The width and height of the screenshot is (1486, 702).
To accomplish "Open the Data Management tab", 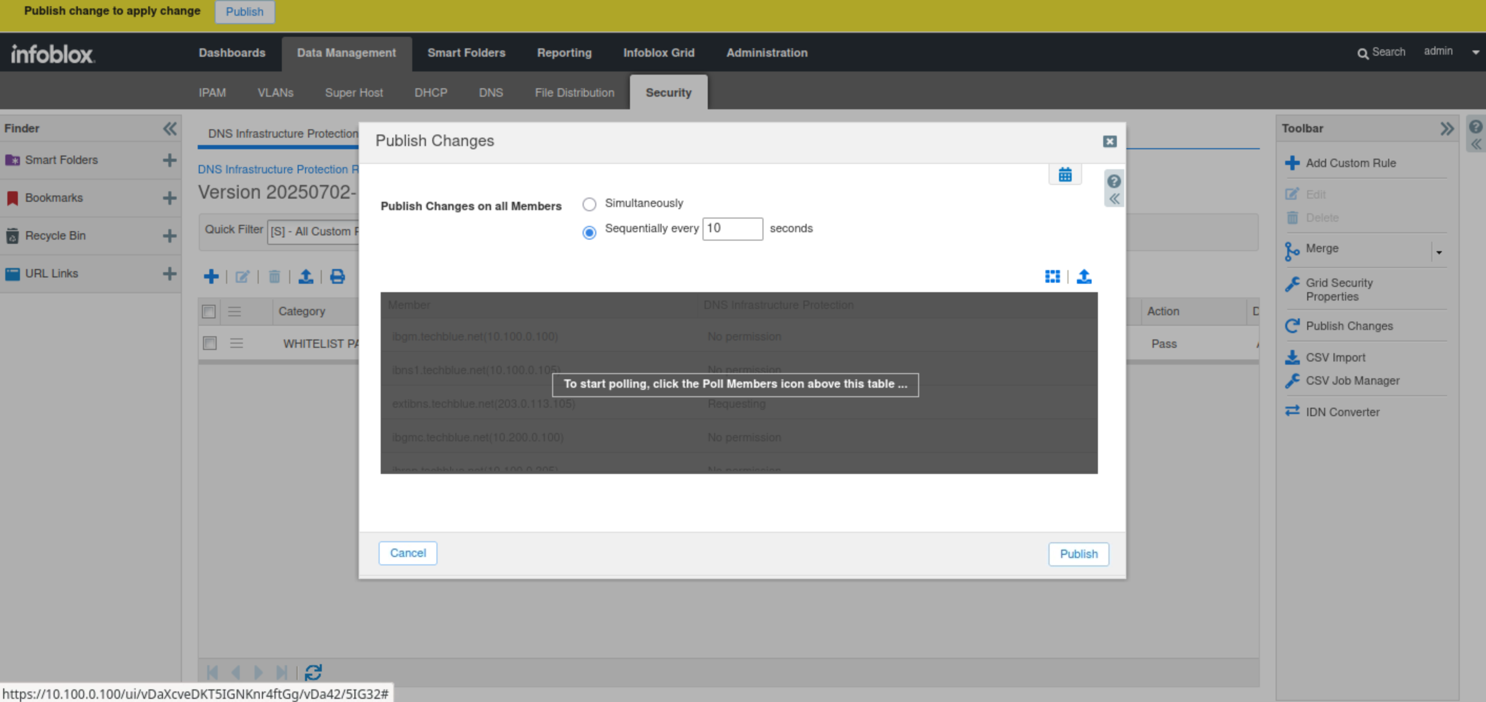I will tap(346, 53).
